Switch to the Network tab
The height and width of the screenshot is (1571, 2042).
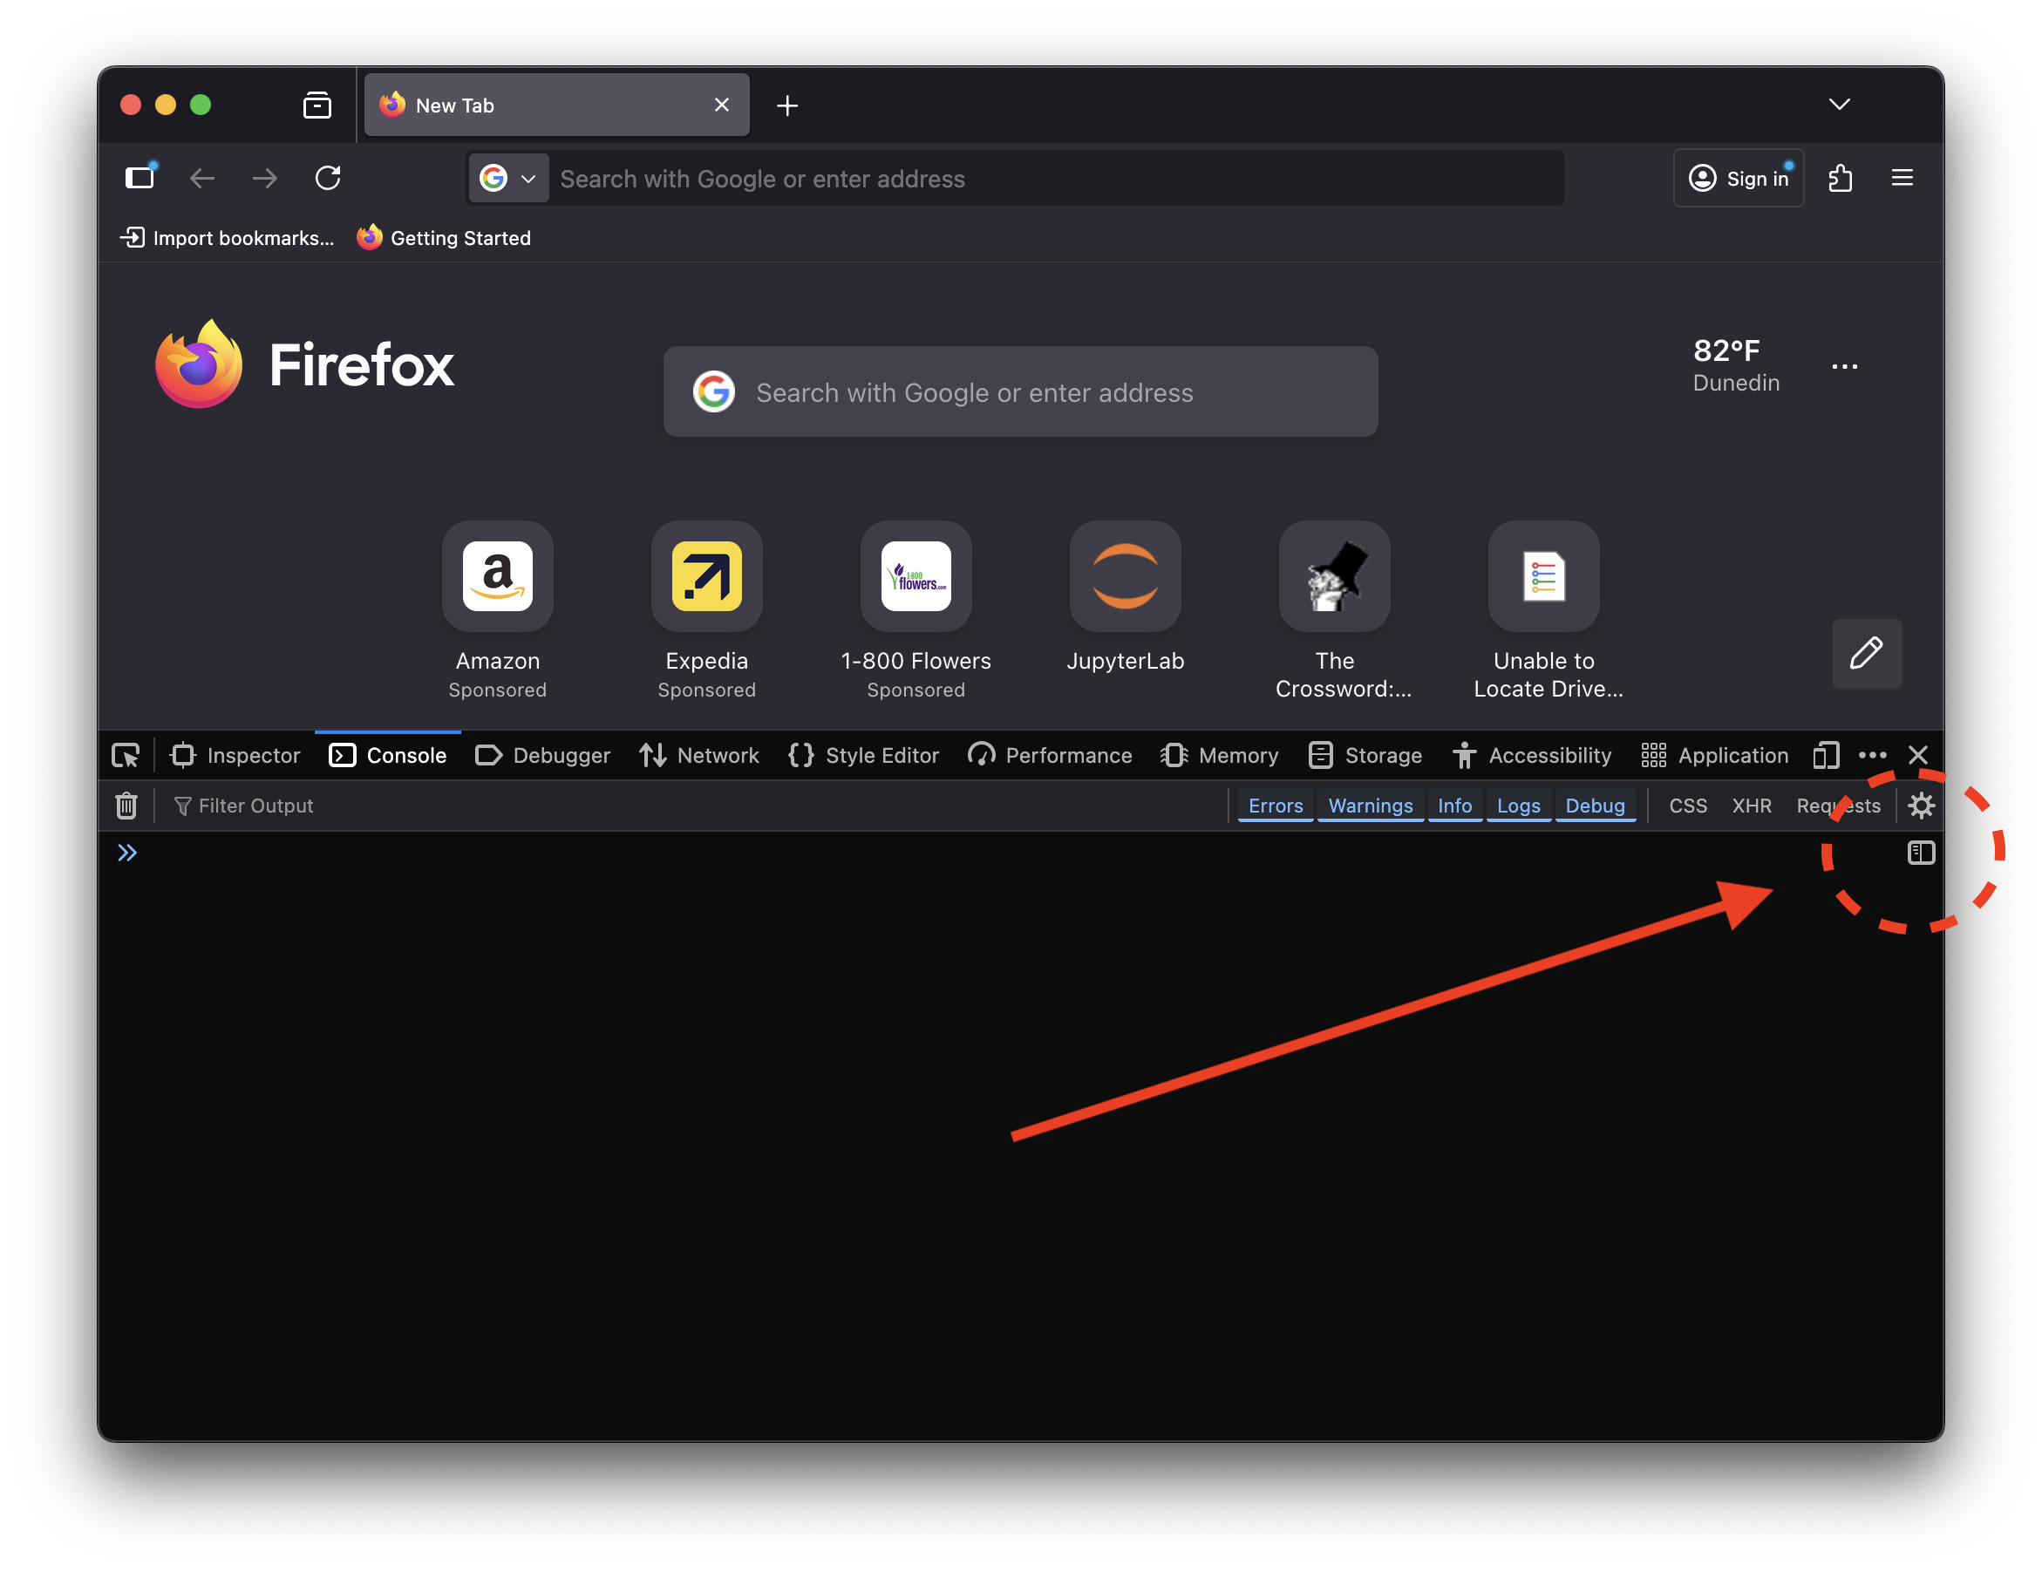coord(699,755)
